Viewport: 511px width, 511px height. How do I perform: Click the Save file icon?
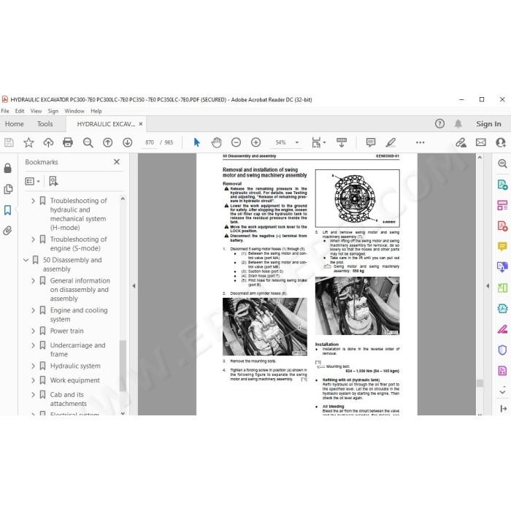pyautogui.click(x=9, y=142)
